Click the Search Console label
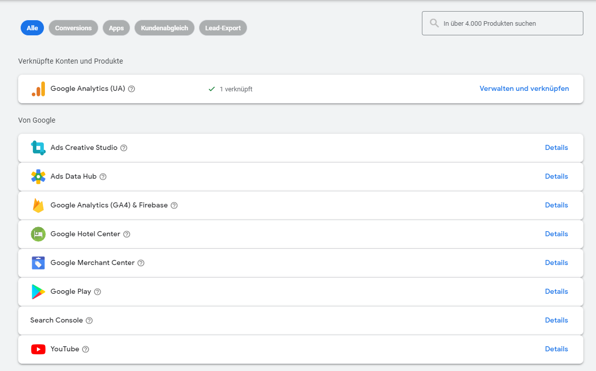The image size is (596, 371). click(x=57, y=321)
